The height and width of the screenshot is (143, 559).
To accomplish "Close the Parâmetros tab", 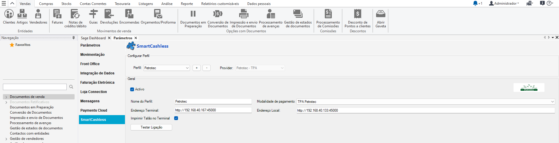I will click(136, 38).
